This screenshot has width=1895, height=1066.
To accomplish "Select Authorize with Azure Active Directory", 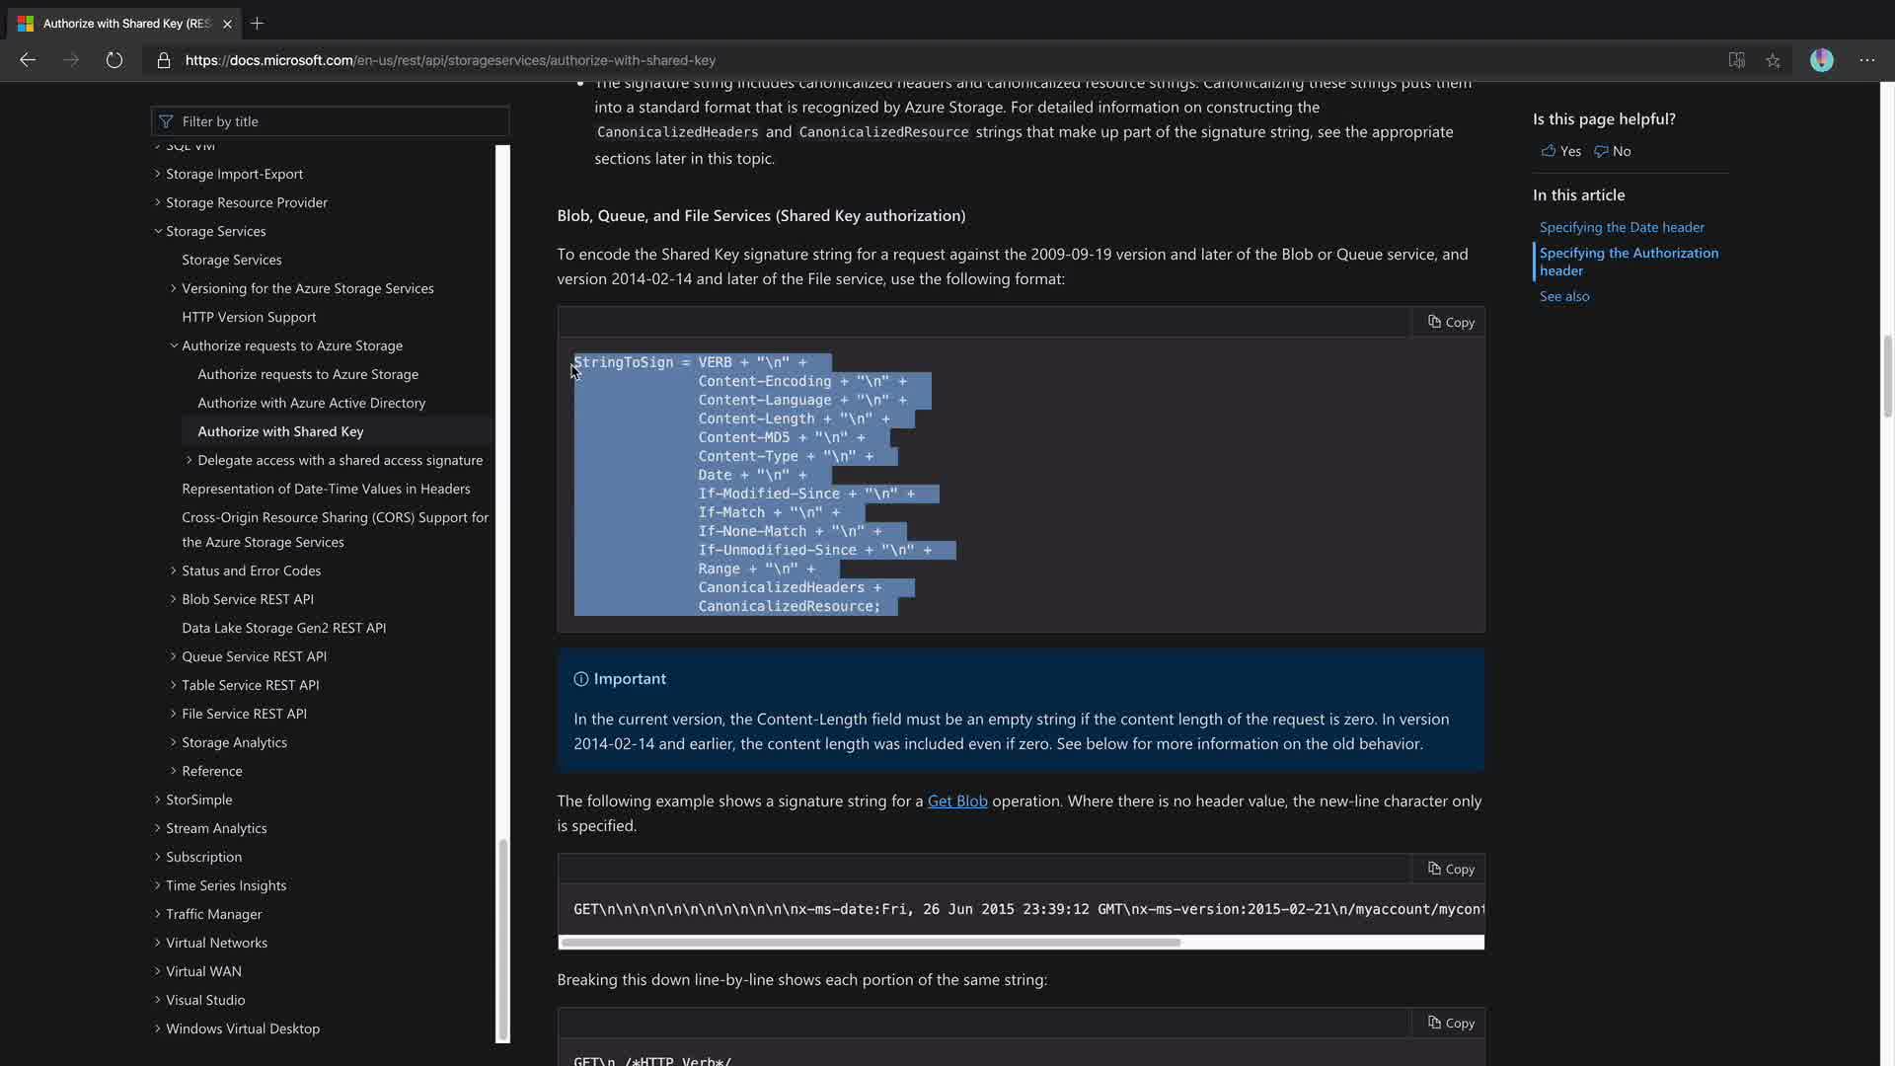I will point(311,403).
